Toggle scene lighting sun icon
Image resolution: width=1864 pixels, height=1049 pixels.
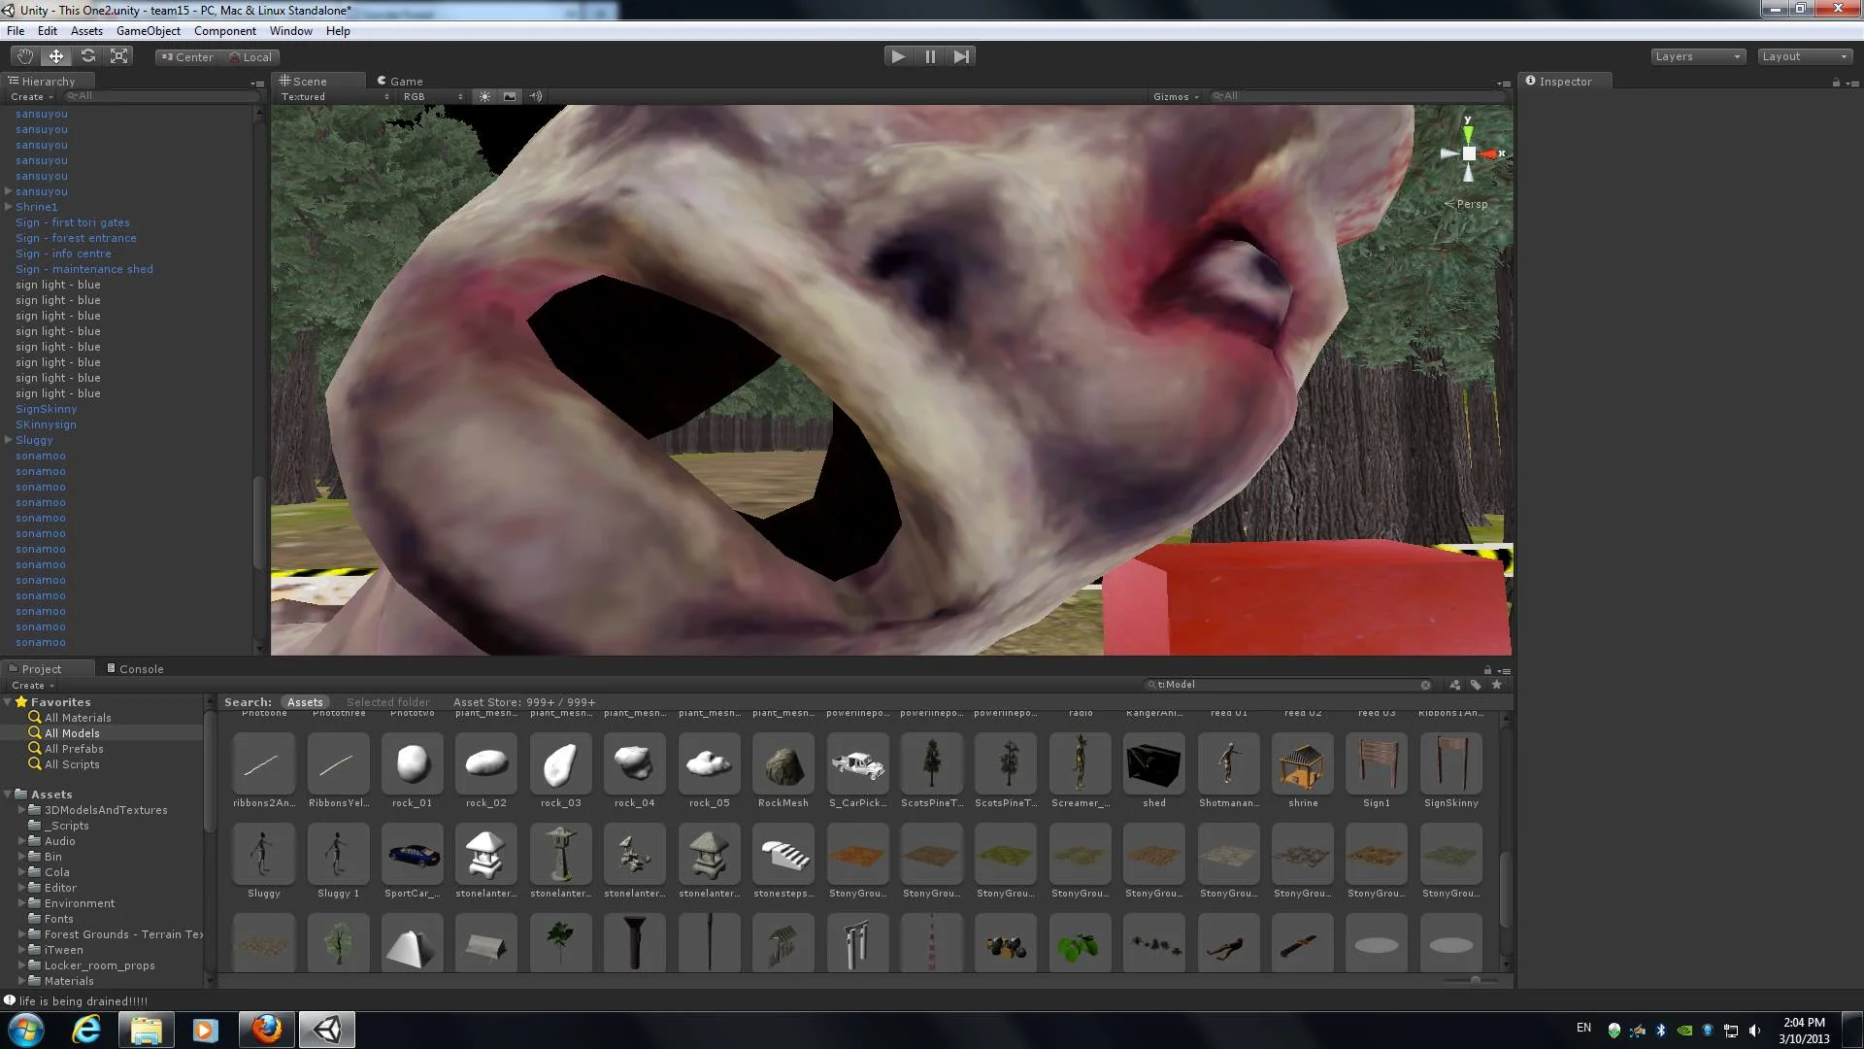pyautogui.click(x=484, y=96)
